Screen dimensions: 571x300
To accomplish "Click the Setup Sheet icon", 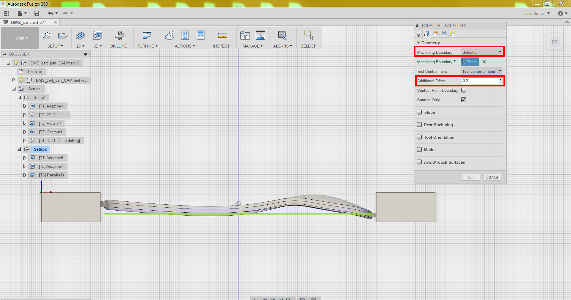I will click(201, 35).
